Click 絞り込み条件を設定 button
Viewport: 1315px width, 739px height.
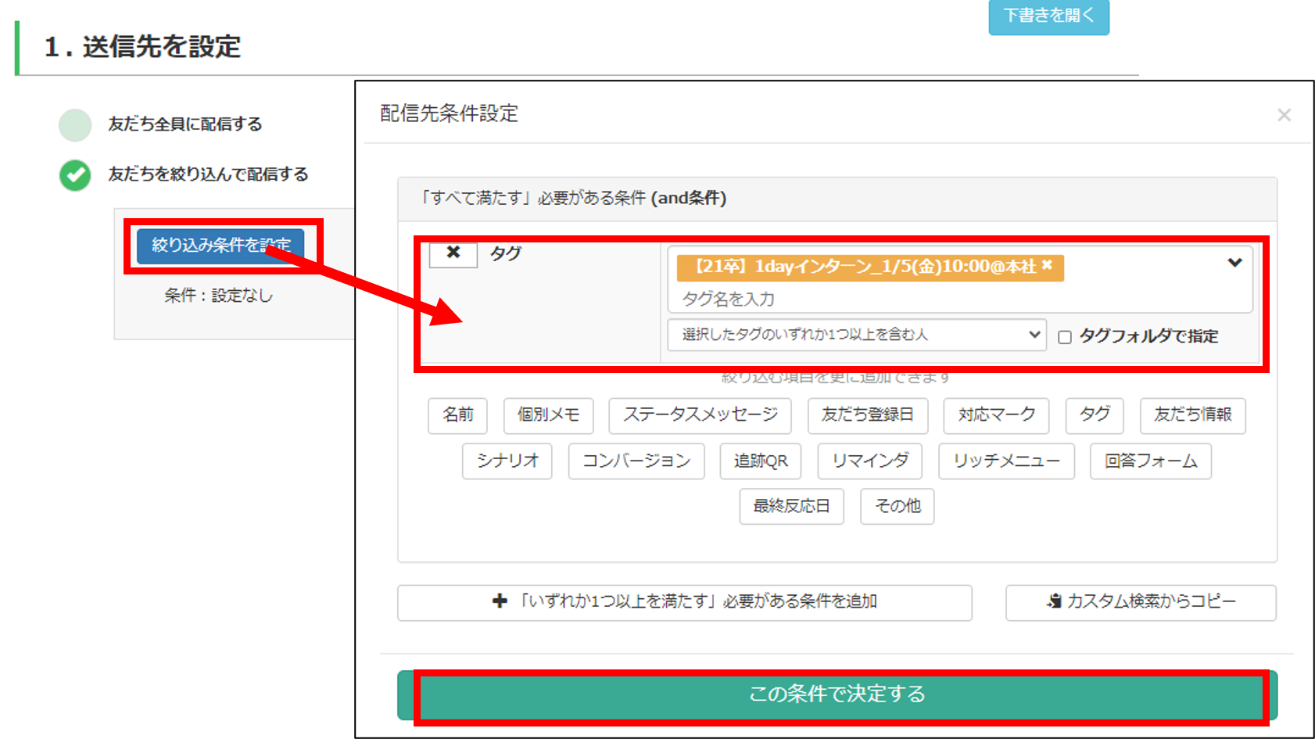click(x=220, y=246)
